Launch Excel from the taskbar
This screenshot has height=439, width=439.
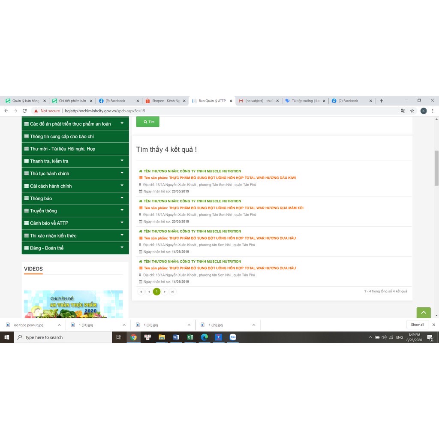[x=190, y=337]
